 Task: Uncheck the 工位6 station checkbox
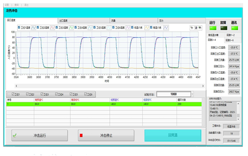(x=86, y=94)
